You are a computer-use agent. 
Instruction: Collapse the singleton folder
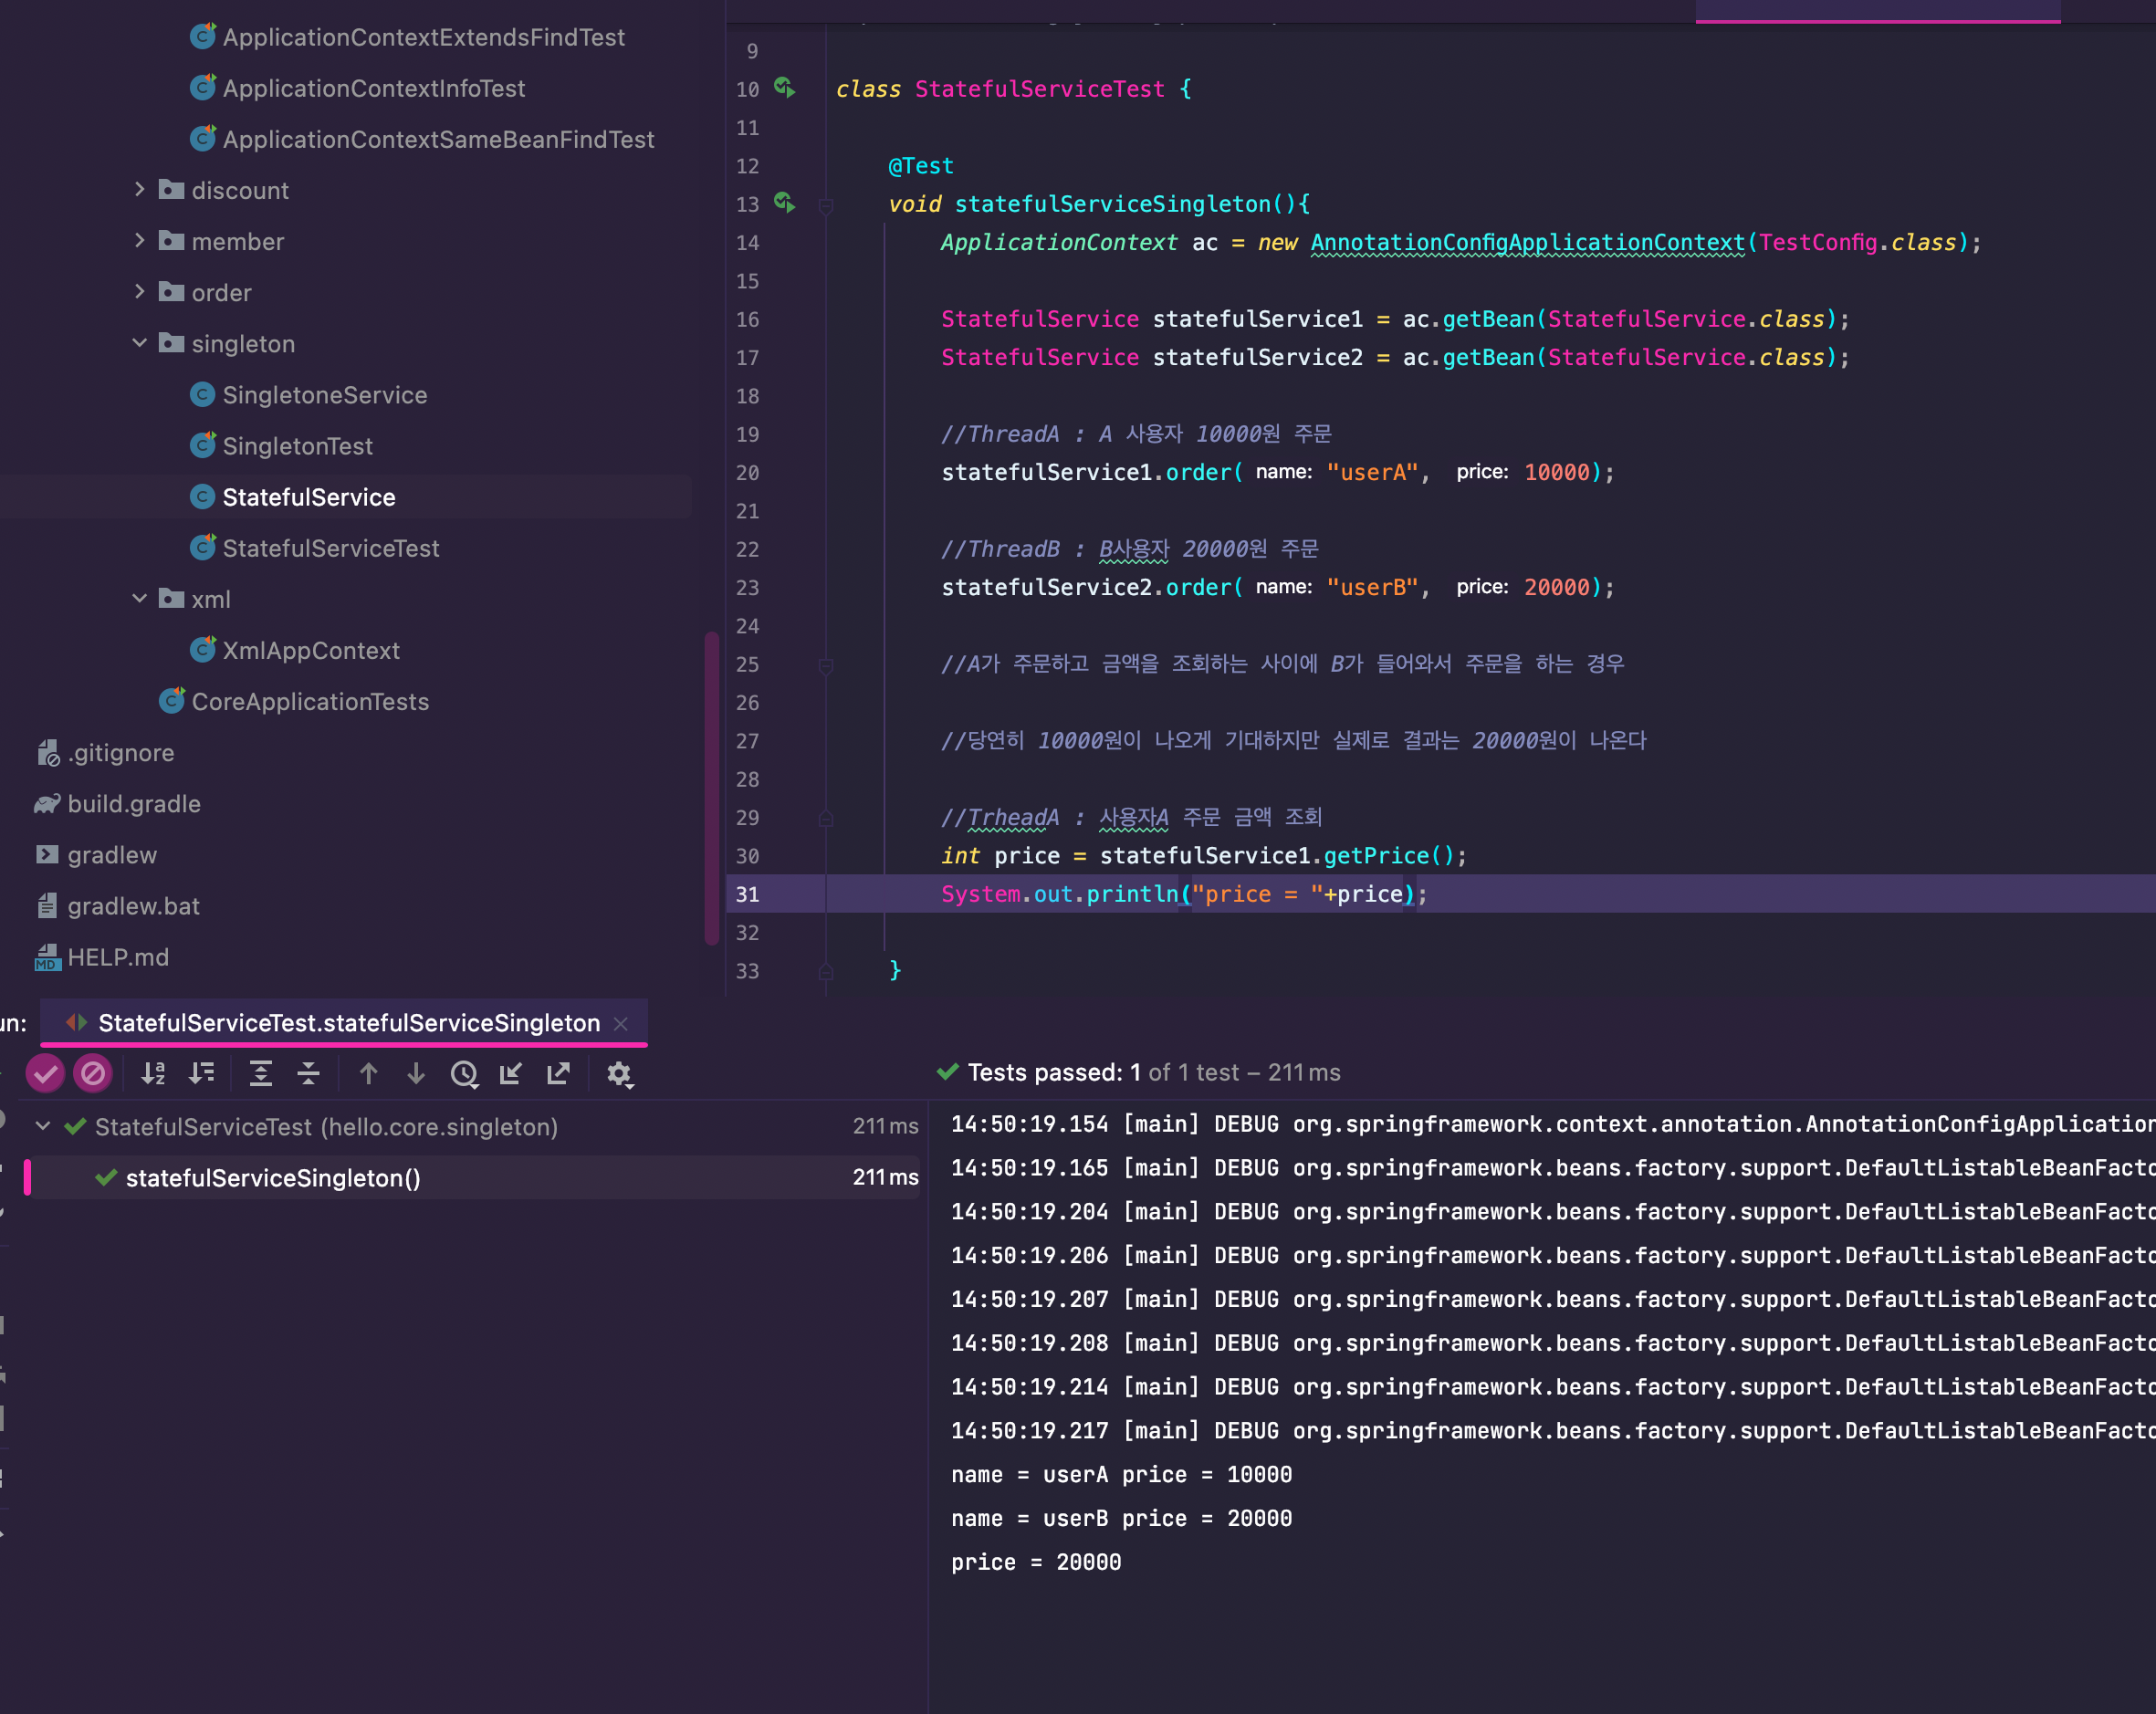click(x=139, y=343)
